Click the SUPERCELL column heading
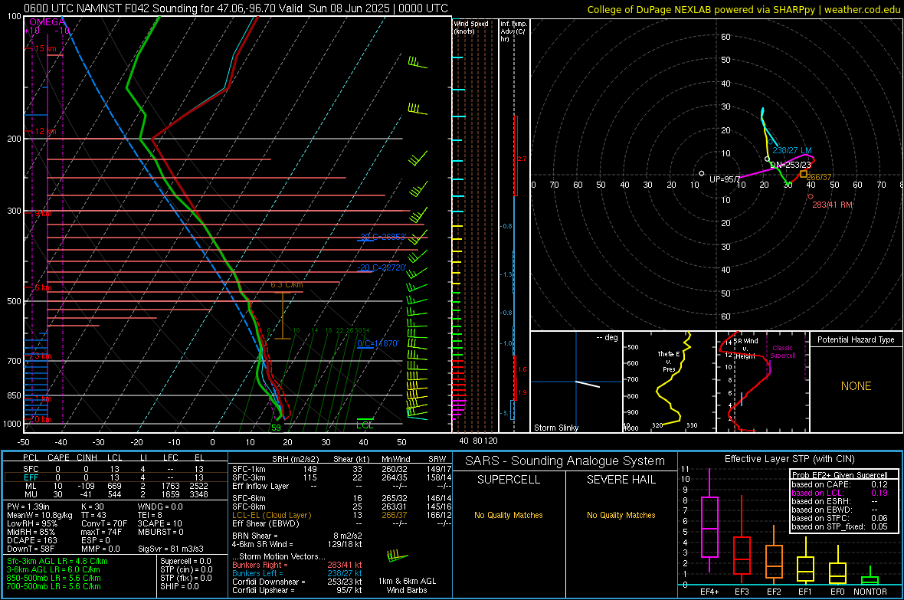The width and height of the screenshot is (904, 600). pyautogui.click(x=509, y=480)
